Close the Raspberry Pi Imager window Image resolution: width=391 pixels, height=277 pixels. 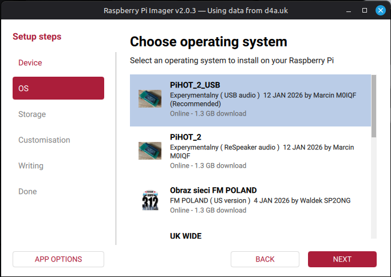[x=380, y=10]
